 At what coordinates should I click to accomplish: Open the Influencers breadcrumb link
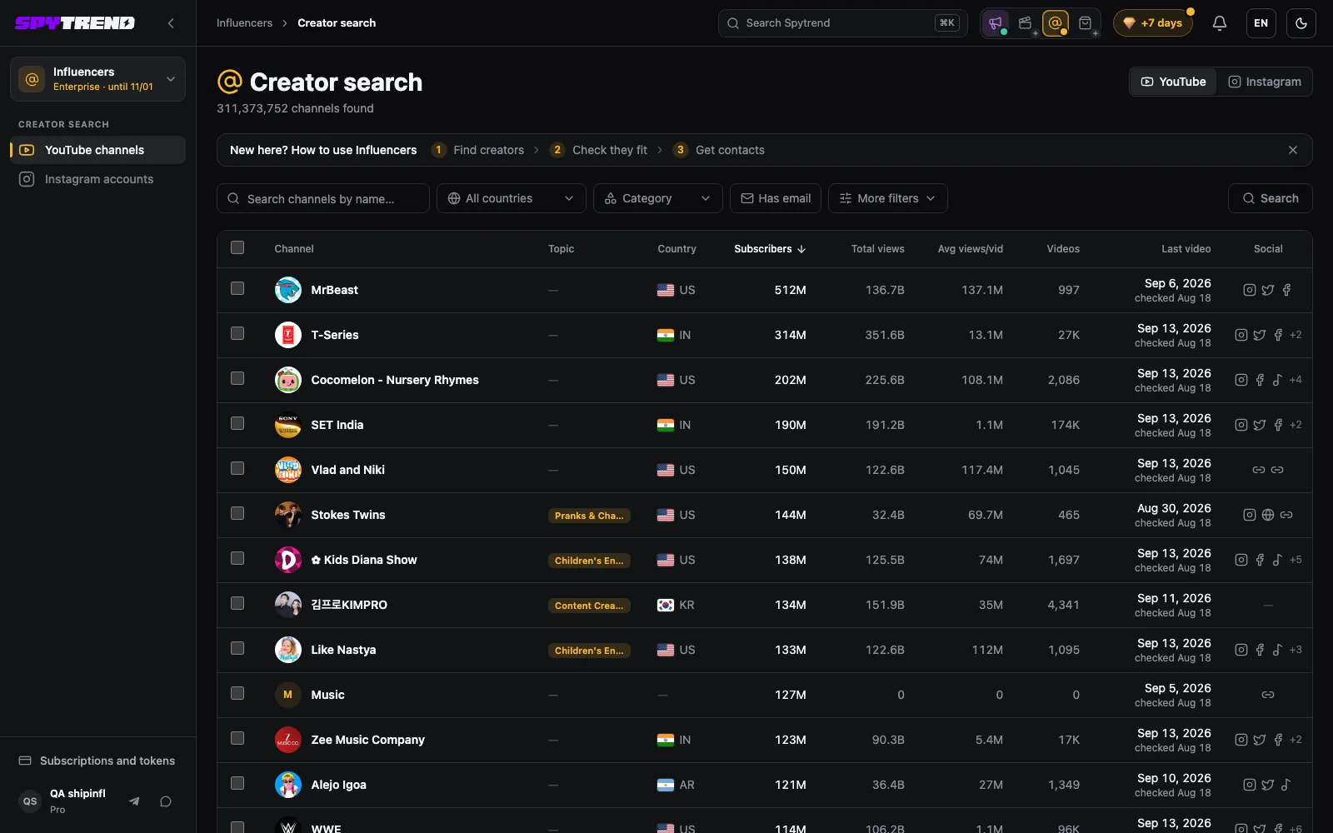click(244, 23)
